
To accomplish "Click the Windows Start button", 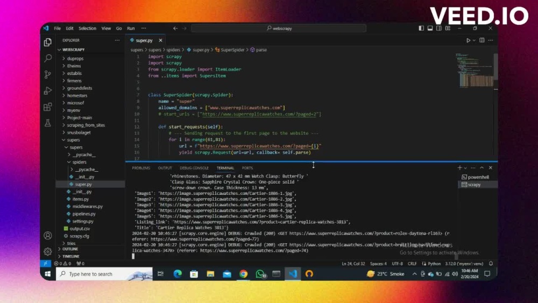I will point(48,274).
